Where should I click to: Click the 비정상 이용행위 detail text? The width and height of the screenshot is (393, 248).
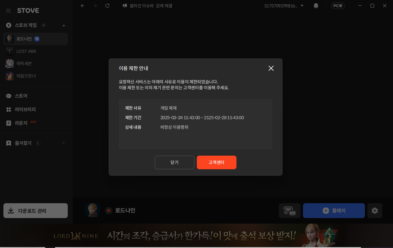point(174,127)
